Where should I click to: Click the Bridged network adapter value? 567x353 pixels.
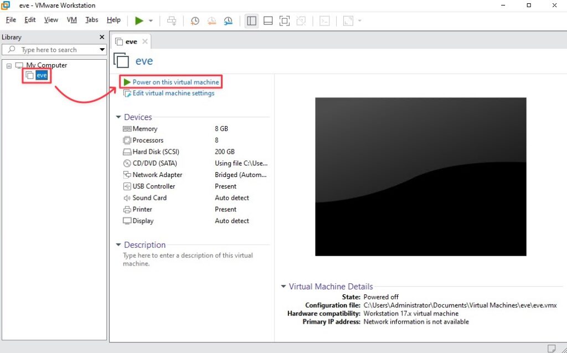click(x=241, y=175)
